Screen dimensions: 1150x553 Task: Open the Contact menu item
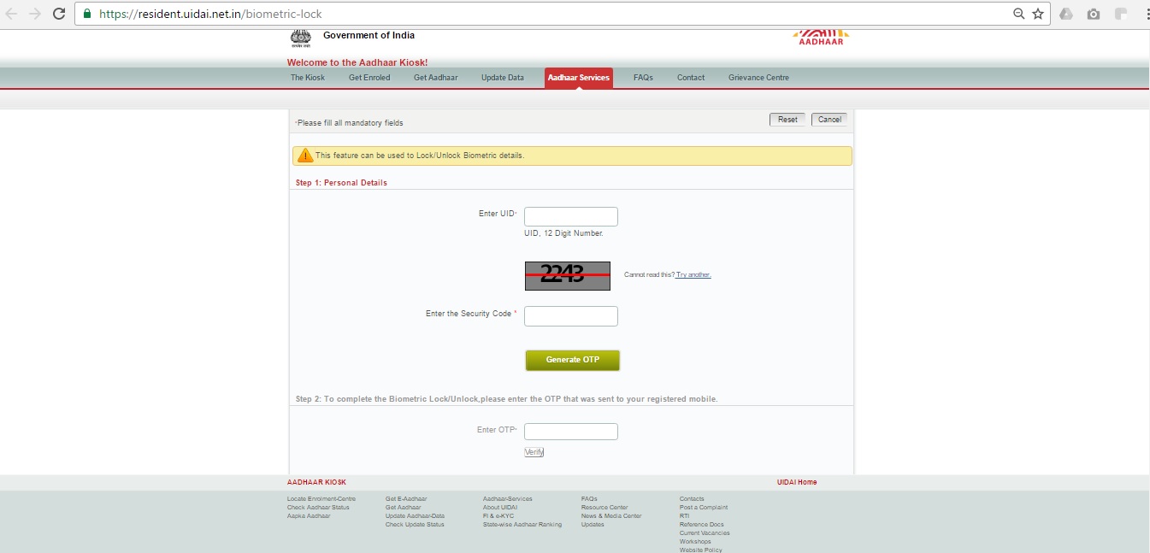point(691,78)
